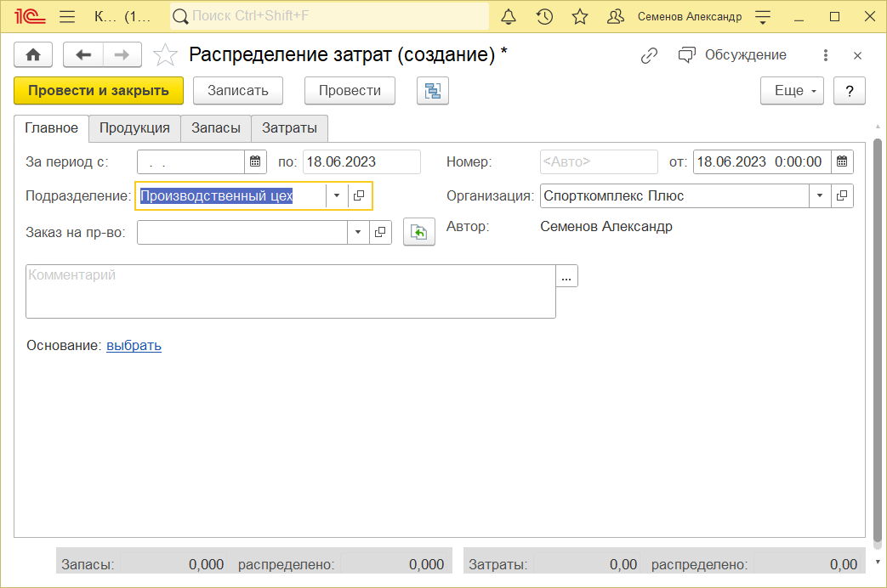The image size is (887, 588).
Task: Switch to Продукция tab
Action: (134, 127)
